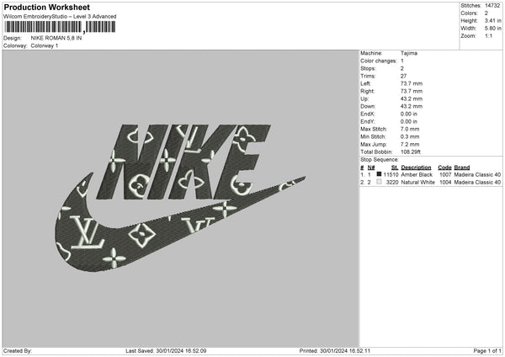This screenshot has width=505, height=357.
Task: Click thread code '1004'
Action: coord(445,183)
